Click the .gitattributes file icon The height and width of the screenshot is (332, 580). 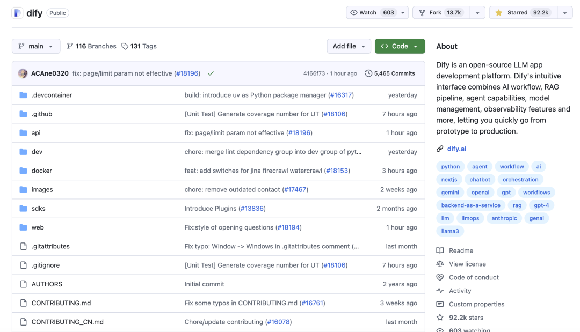pyautogui.click(x=23, y=246)
